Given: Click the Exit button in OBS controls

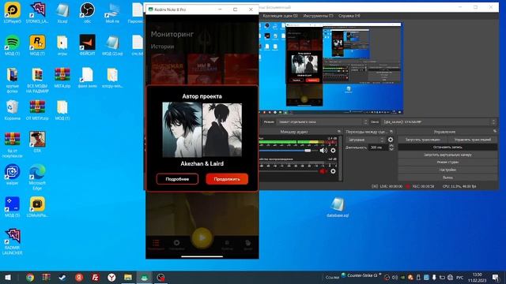Looking at the screenshot, I should [x=447, y=177].
